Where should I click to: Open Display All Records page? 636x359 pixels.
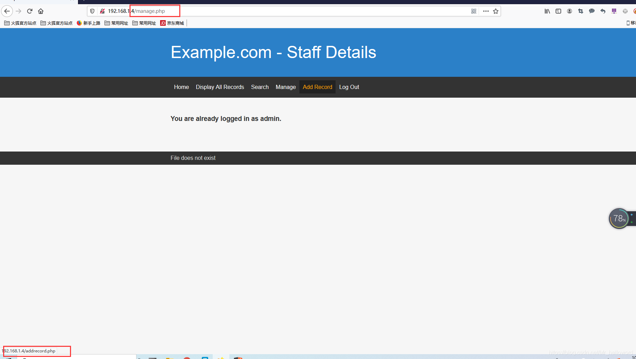tap(220, 87)
